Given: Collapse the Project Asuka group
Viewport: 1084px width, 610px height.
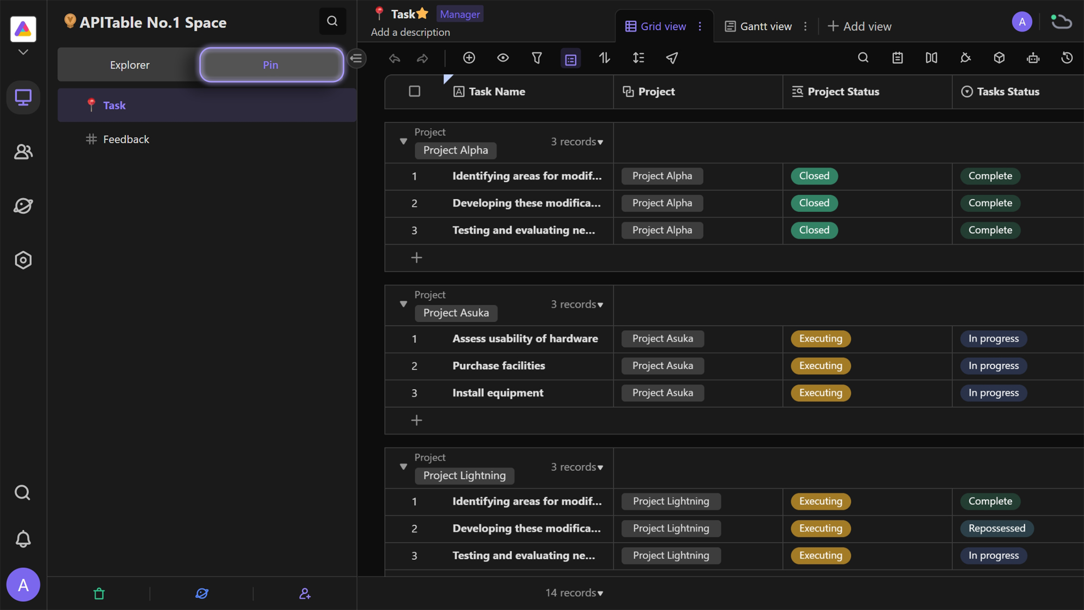Looking at the screenshot, I should pyautogui.click(x=403, y=304).
